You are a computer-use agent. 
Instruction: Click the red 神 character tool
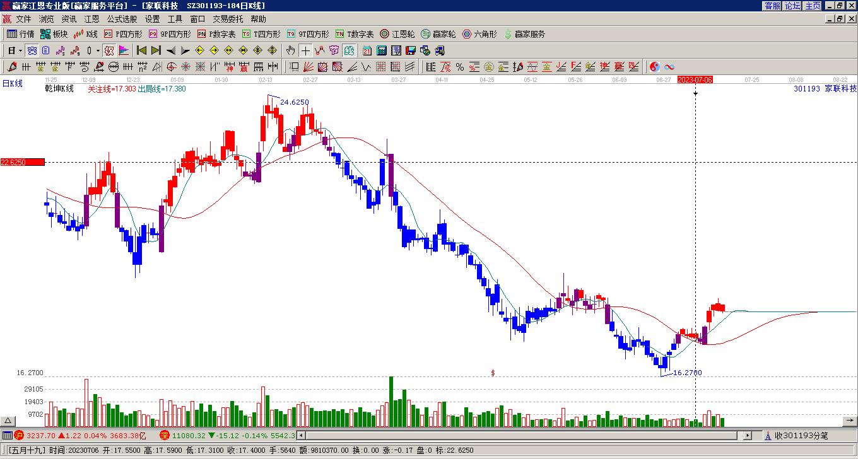tap(230, 67)
